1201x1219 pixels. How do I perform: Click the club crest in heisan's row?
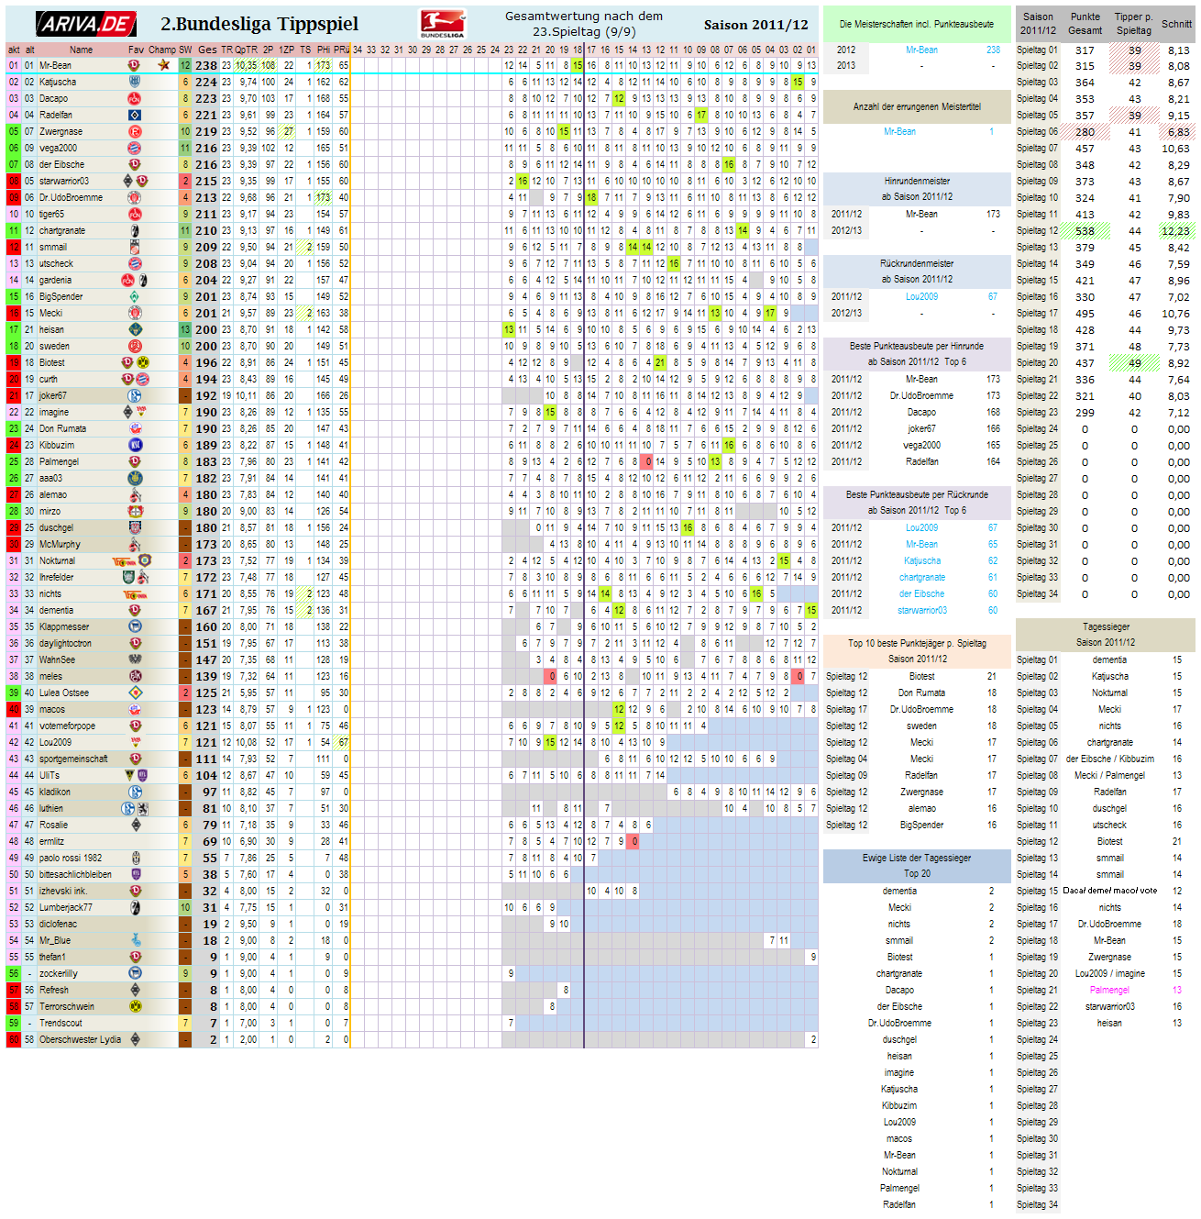135,329
